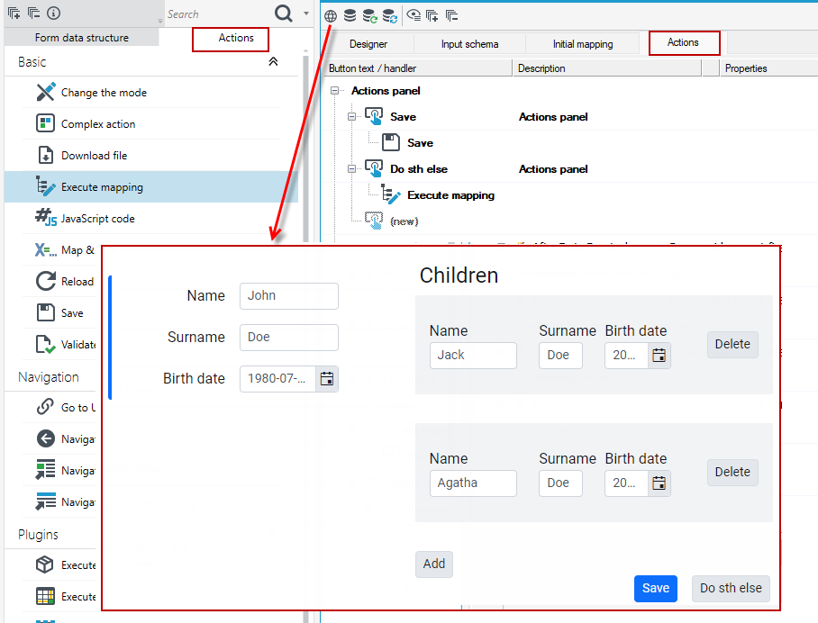Click the database icon with blue refresh arrows
The image size is (818, 623).
click(390, 15)
